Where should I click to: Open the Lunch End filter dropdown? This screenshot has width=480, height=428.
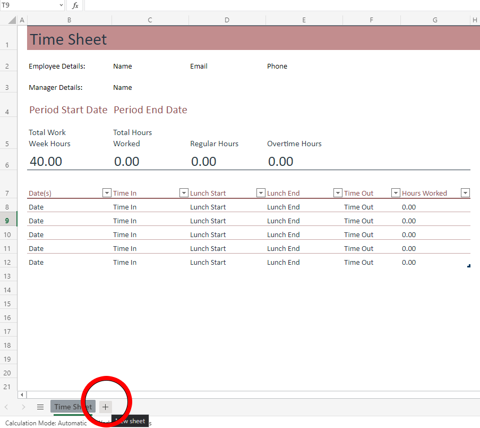(x=338, y=193)
